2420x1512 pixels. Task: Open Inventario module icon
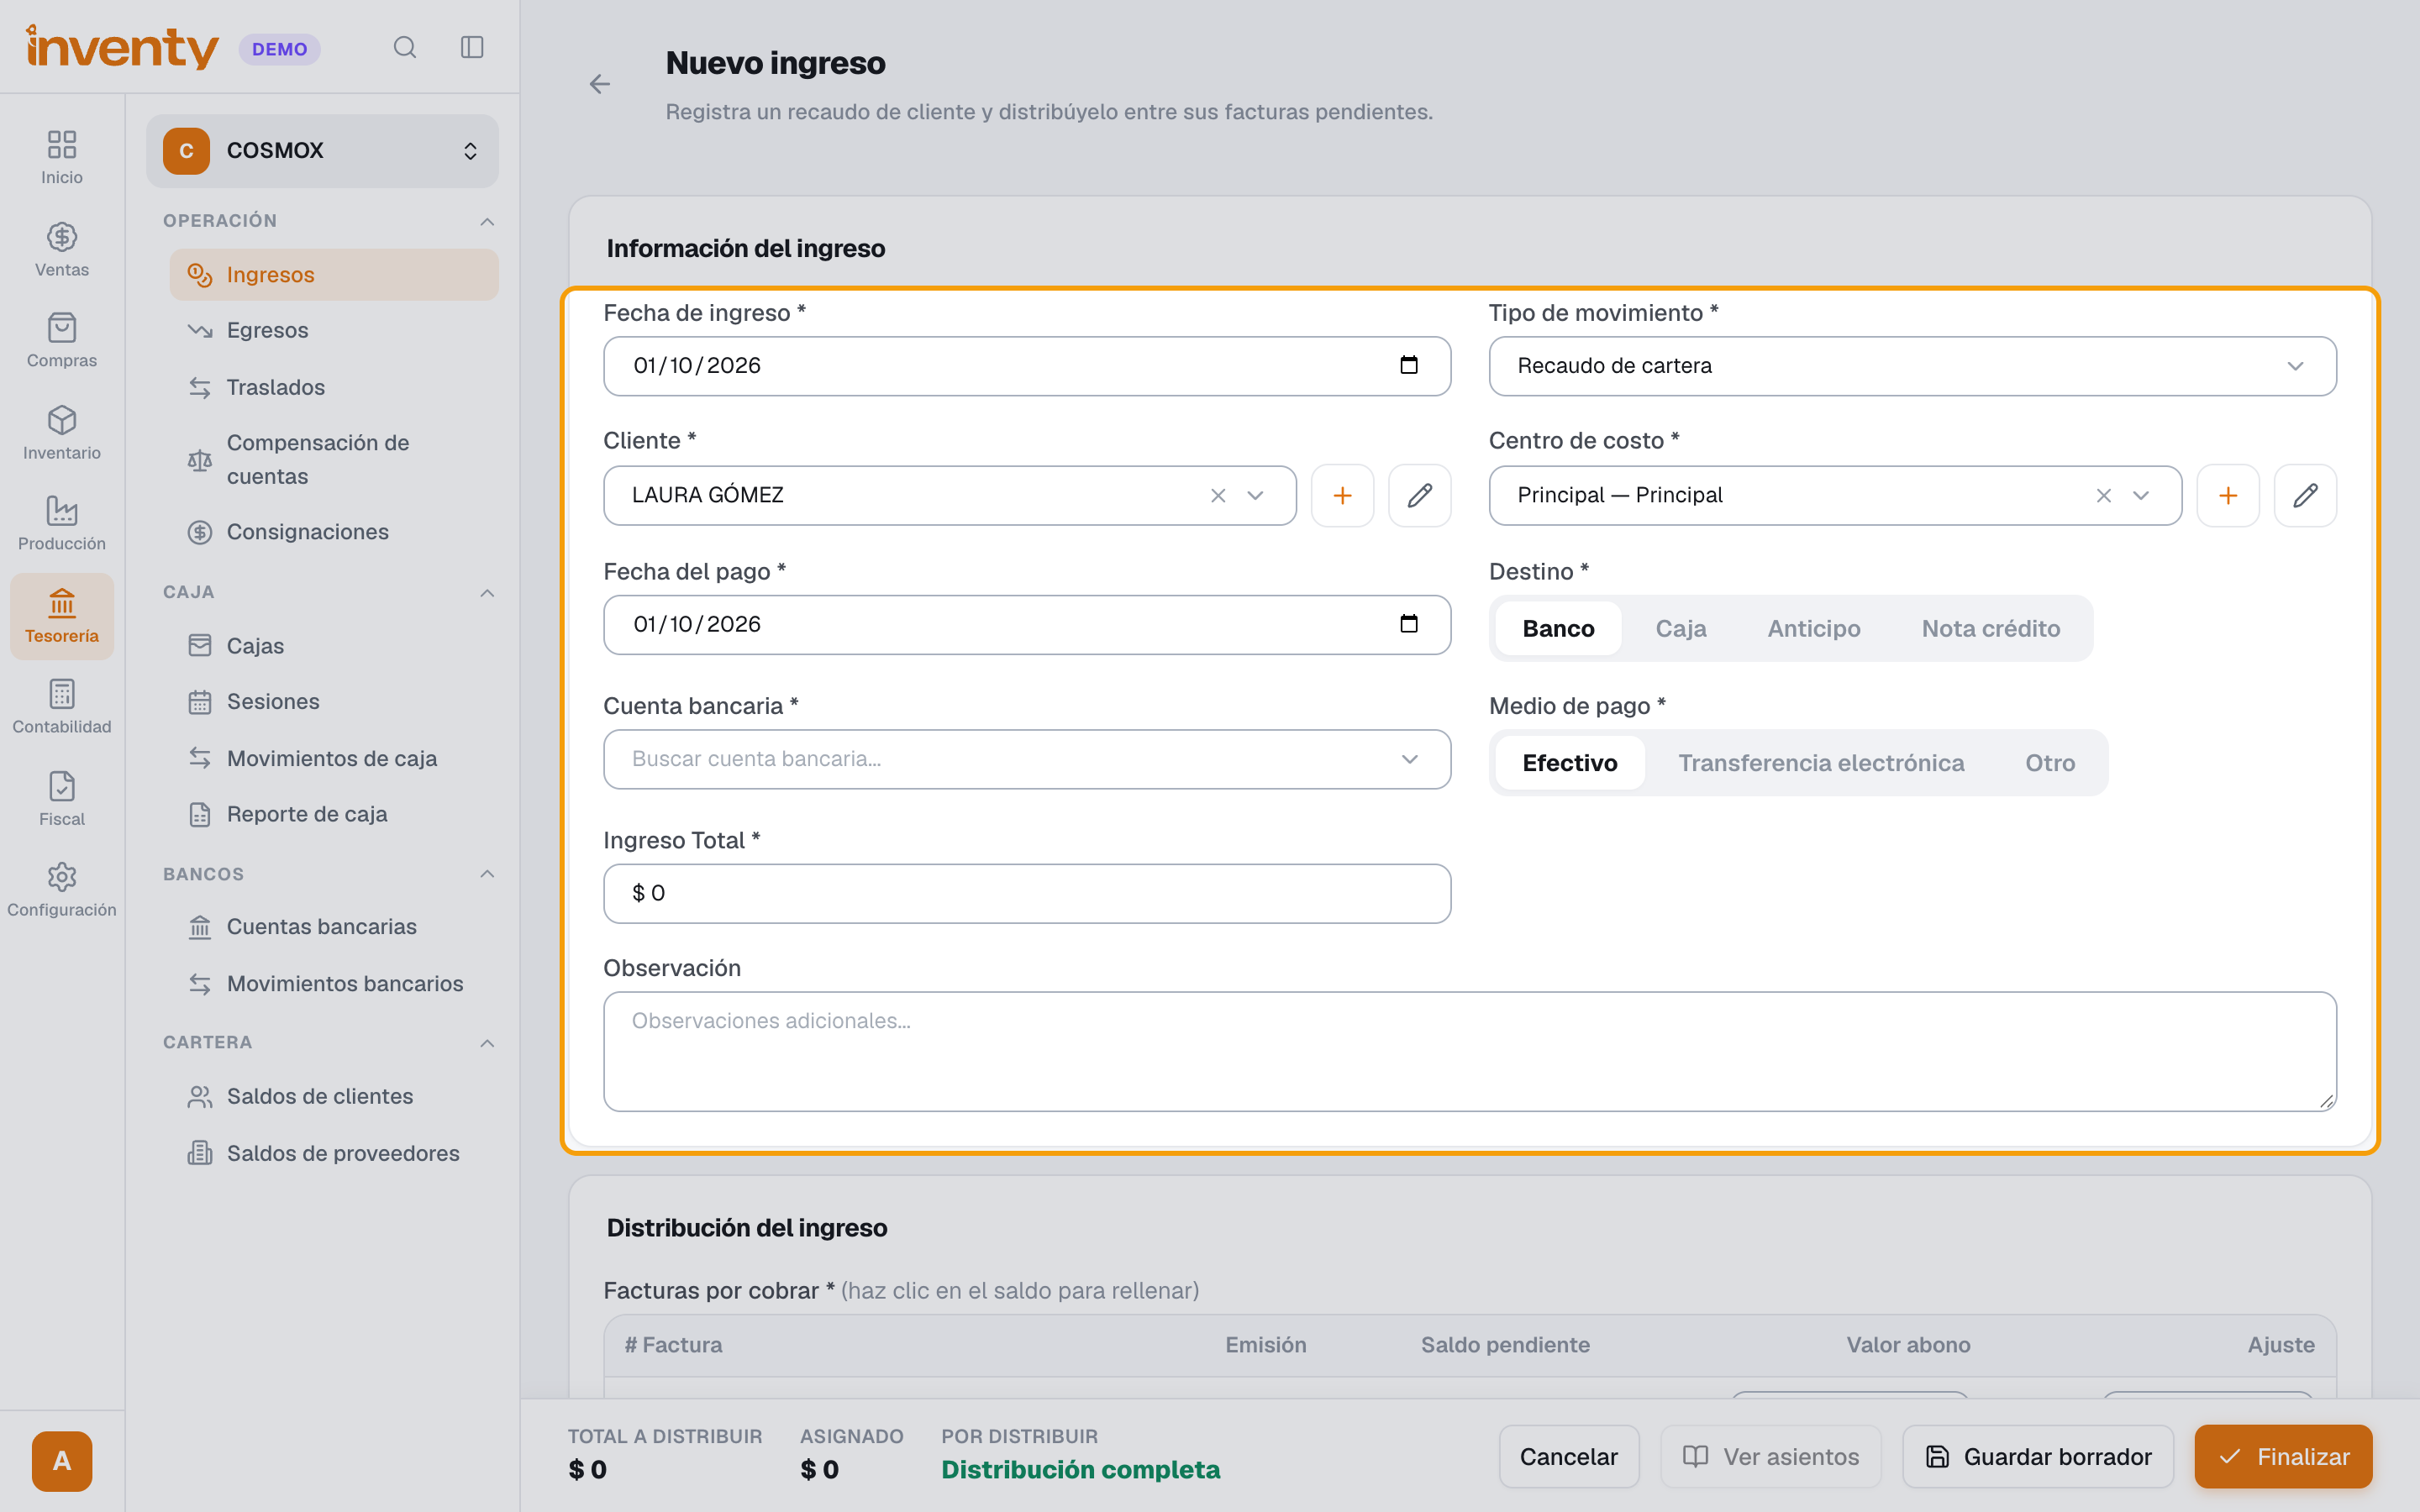(62, 432)
